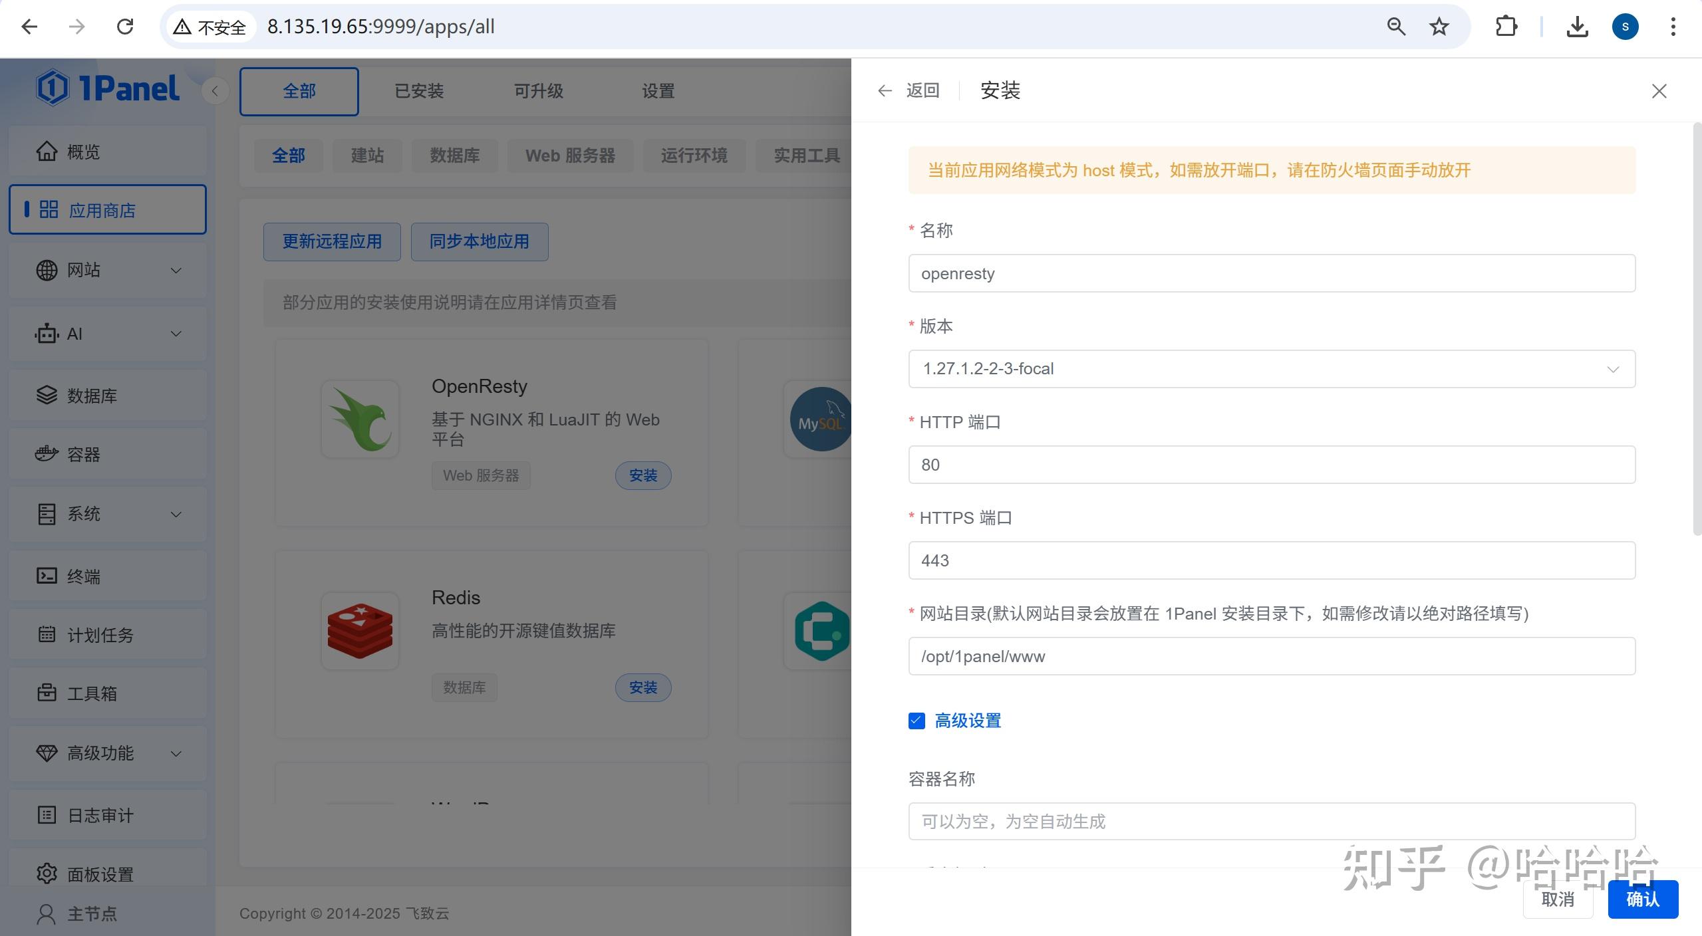Click the 容器名称 input field
Viewport: 1702px width, 936px height.
tap(1271, 822)
